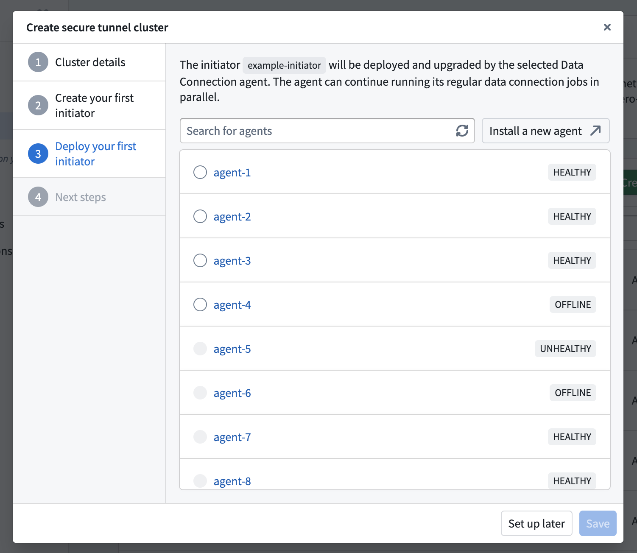Open Create your first initiator step
The height and width of the screenshot is (553, 637).
(89, 106)
